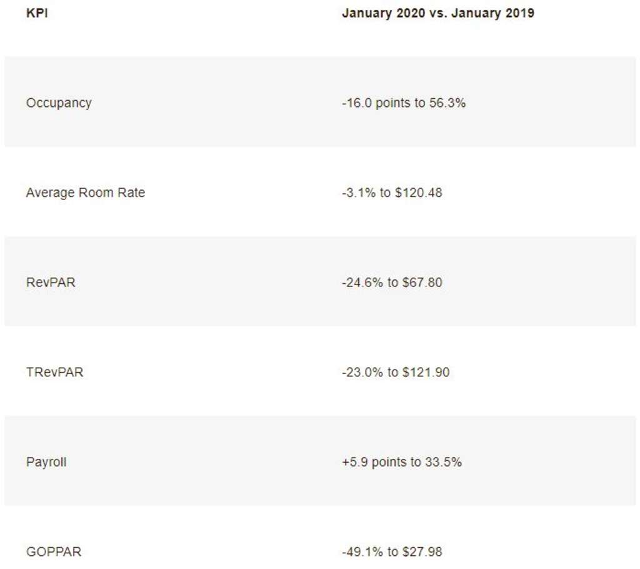Click the $67.80 RevPAR value

point(422,283)
